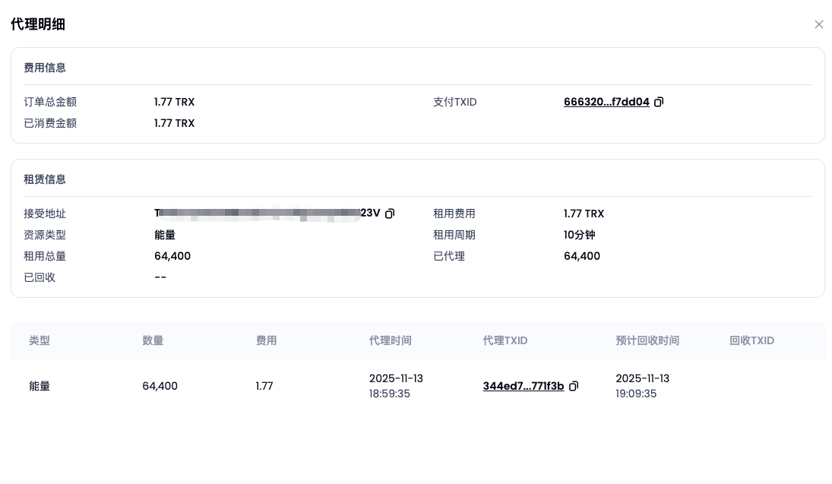Click the 代理TXID column header
Screen dimensions: 832x484
505,340
